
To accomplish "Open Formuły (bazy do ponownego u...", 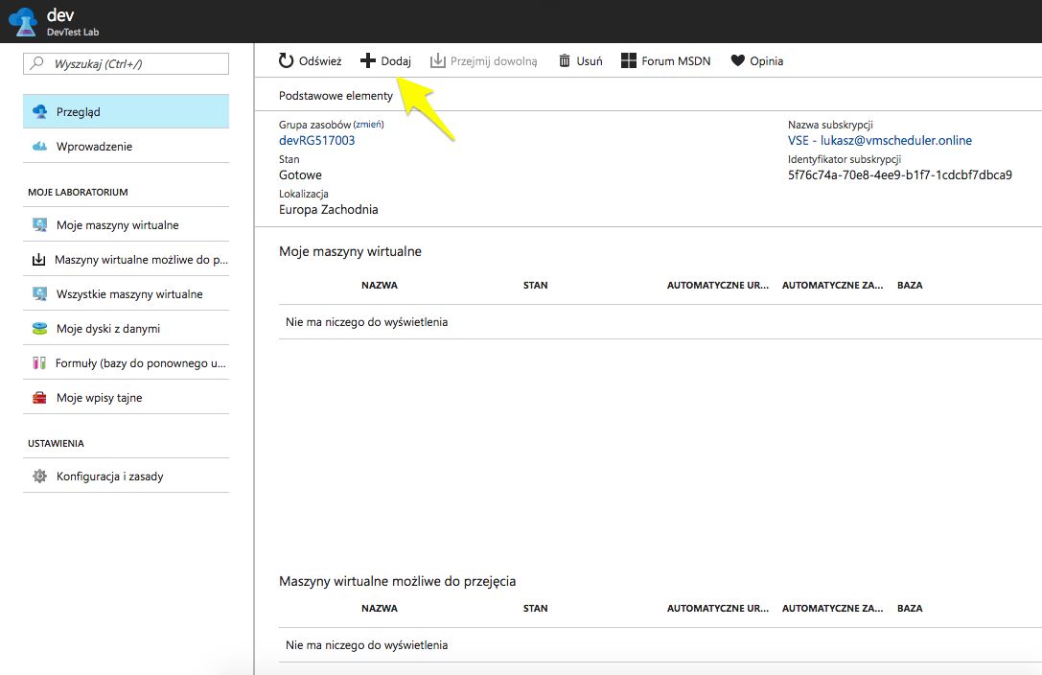I will [127, 362].
